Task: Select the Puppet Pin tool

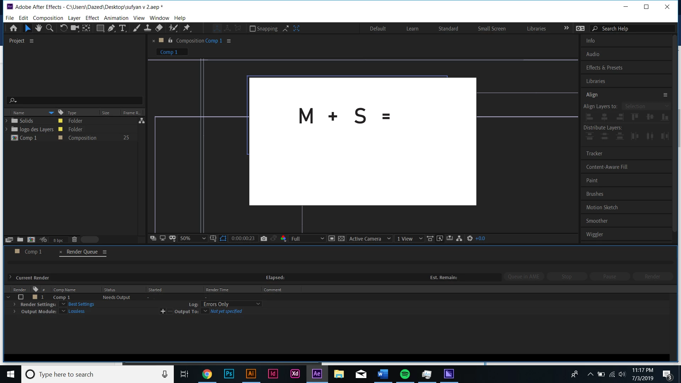Action: pyautogui.click(x=187, y=28)
